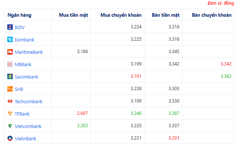
Task: Click the VietinBank logo icon
Action: tap(10, 138)
